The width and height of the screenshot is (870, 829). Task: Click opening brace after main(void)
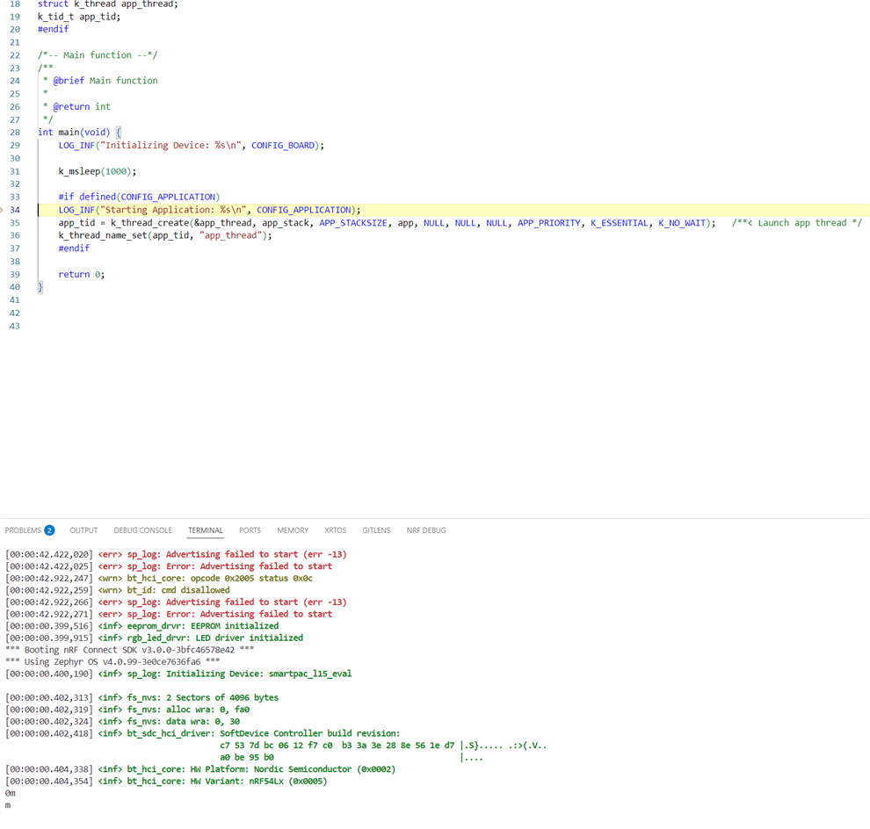118,133
